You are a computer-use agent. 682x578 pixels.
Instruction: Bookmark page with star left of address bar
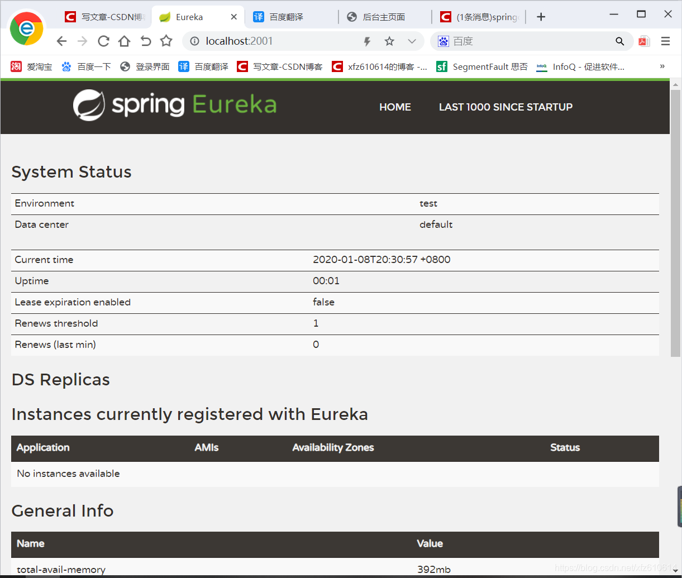point(166,41)
